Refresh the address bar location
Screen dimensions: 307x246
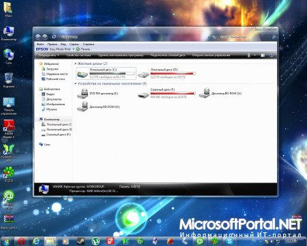coord(214,37)
